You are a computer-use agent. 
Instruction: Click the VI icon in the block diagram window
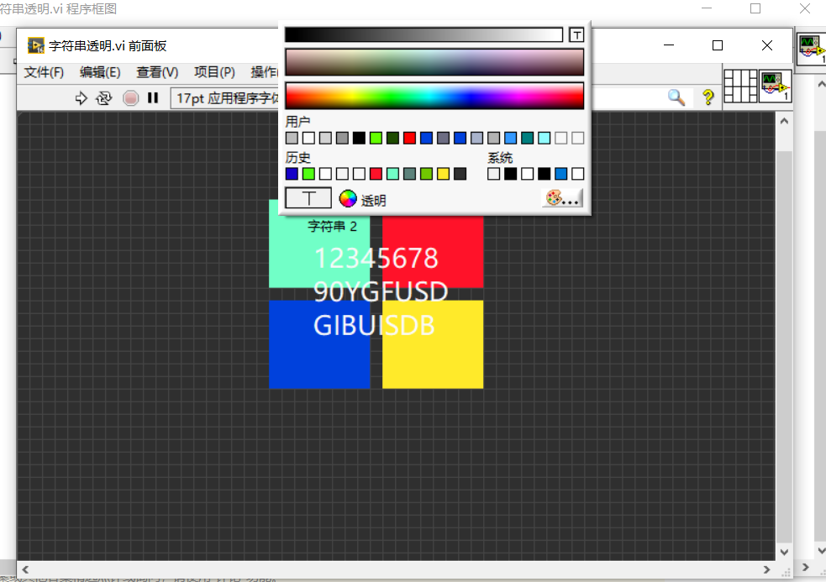(x=812, y=50)
